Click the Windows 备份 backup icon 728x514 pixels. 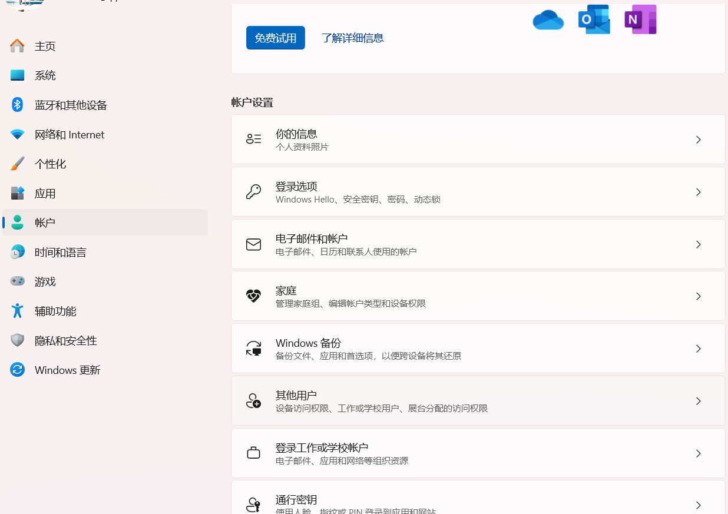point(253,349)
